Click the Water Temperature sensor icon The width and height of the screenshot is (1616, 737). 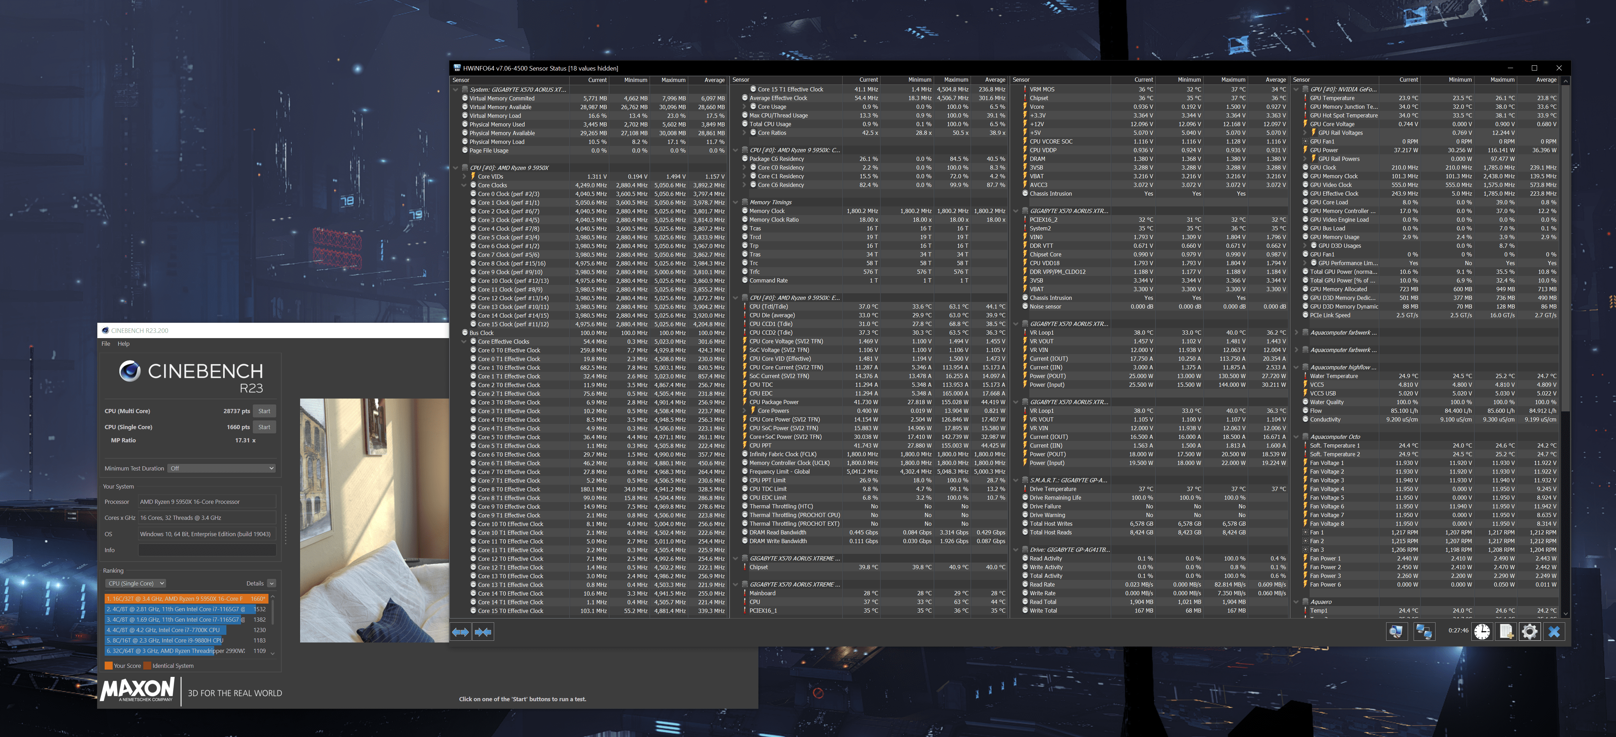(1305, 376)
